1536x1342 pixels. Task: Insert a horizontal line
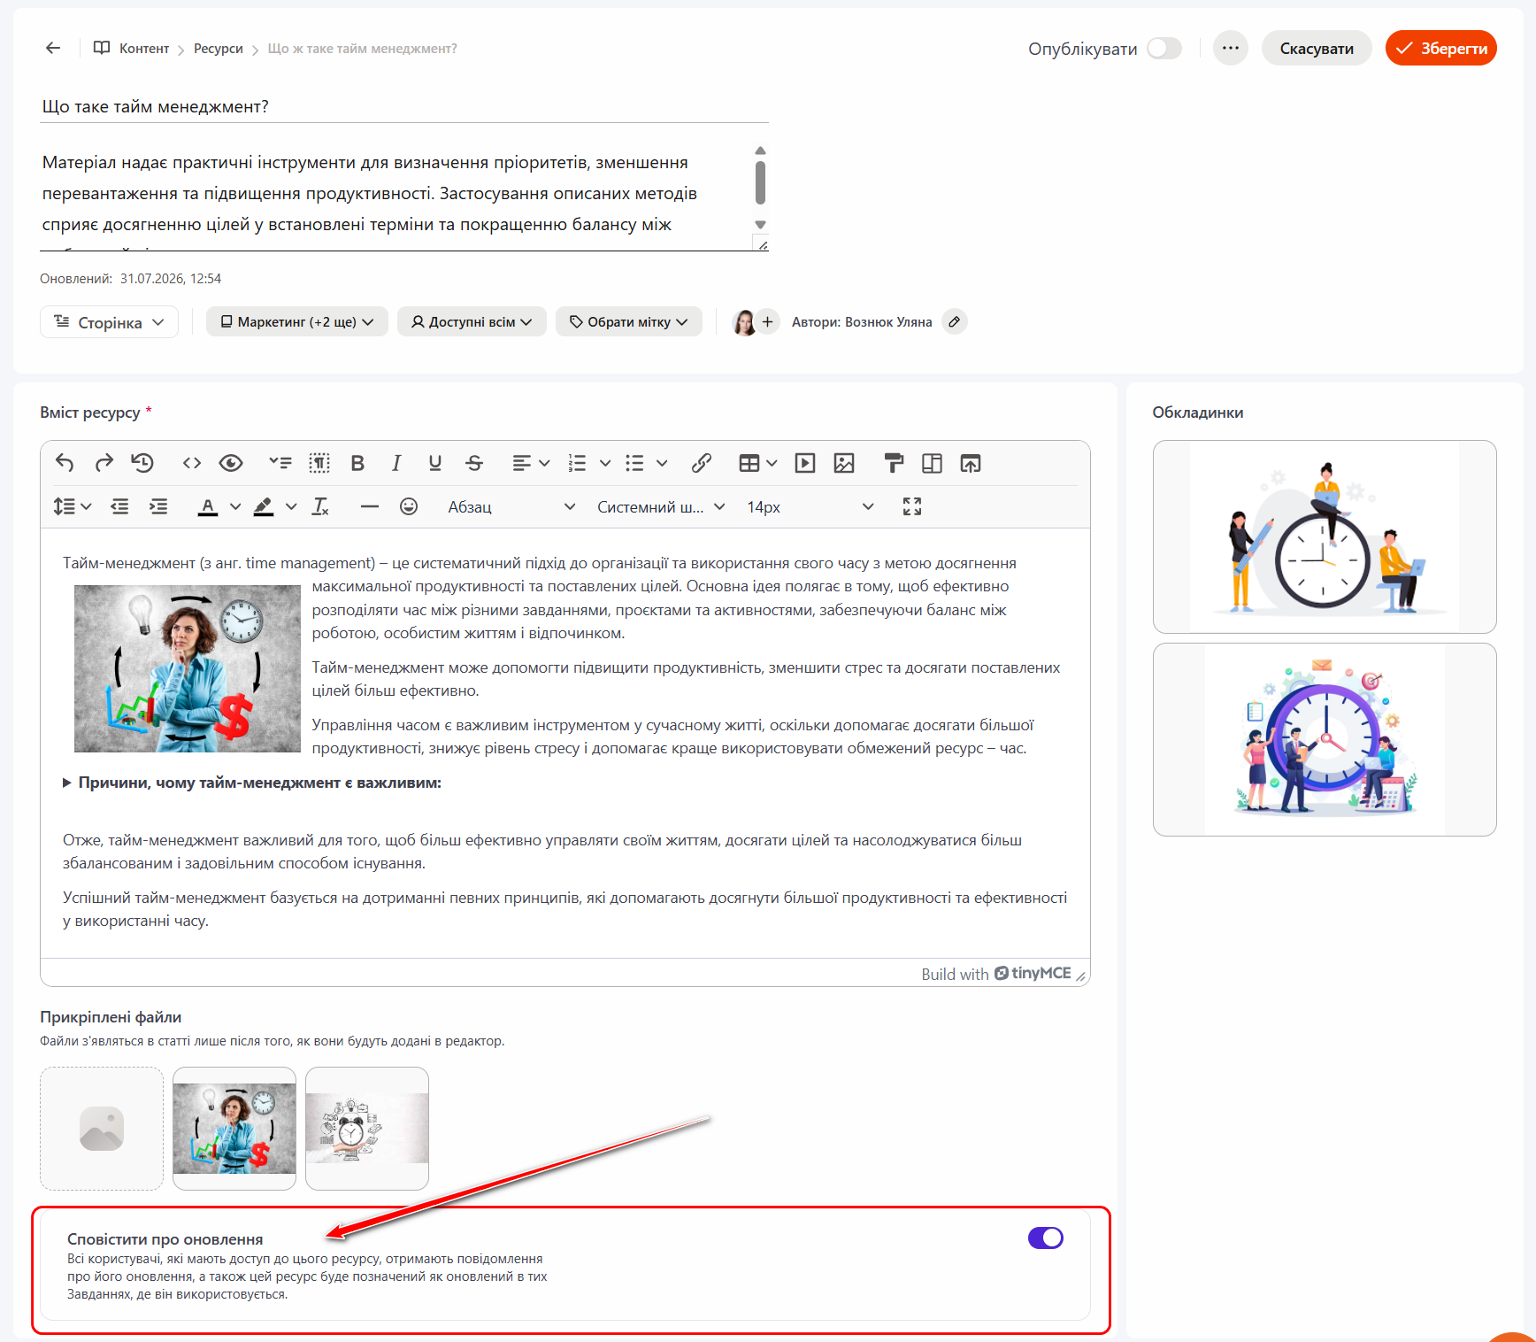(x=370, y=506)
